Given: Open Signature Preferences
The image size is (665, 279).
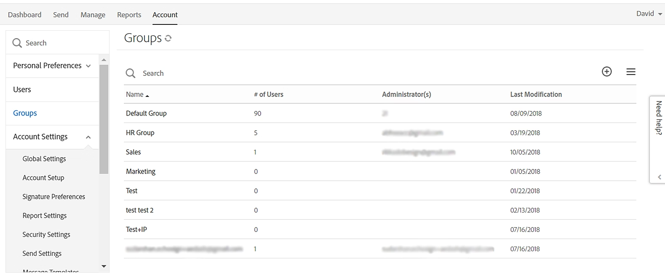Looking at the screenshot, I should pos(54,197).
